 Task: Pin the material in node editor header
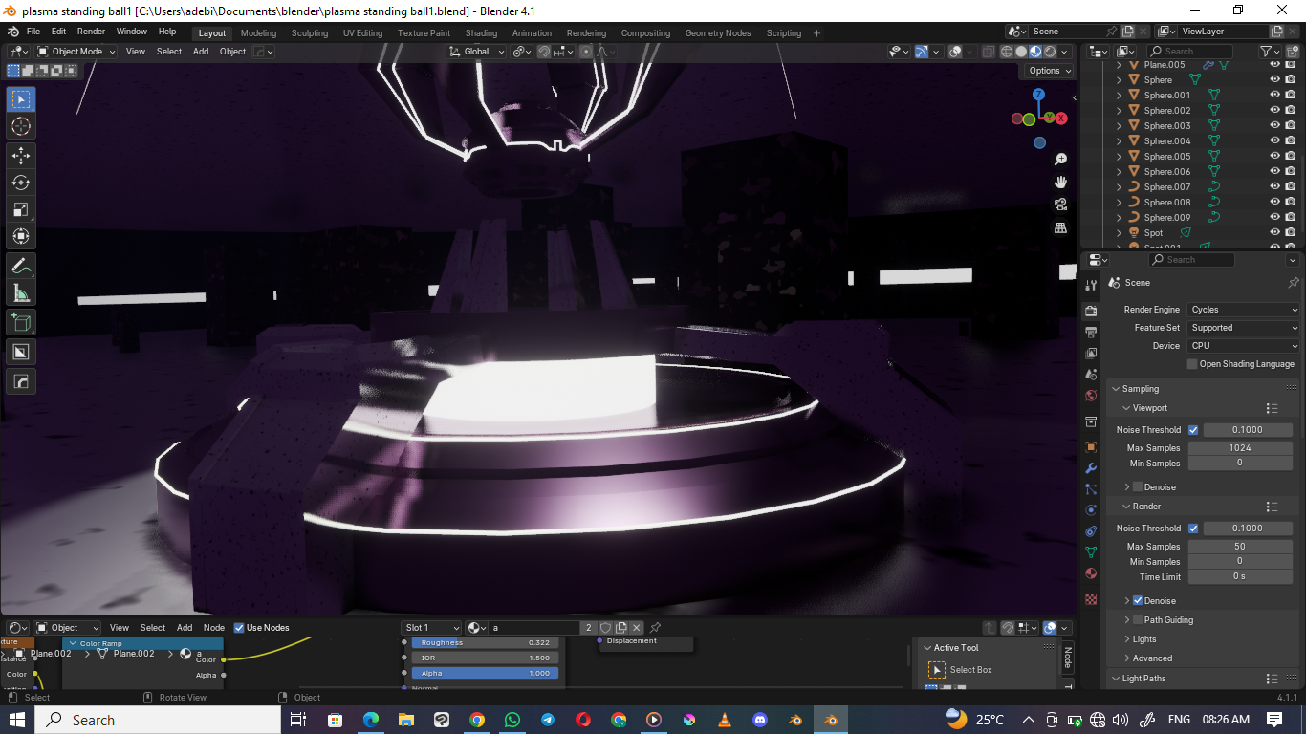pos(656,628)
